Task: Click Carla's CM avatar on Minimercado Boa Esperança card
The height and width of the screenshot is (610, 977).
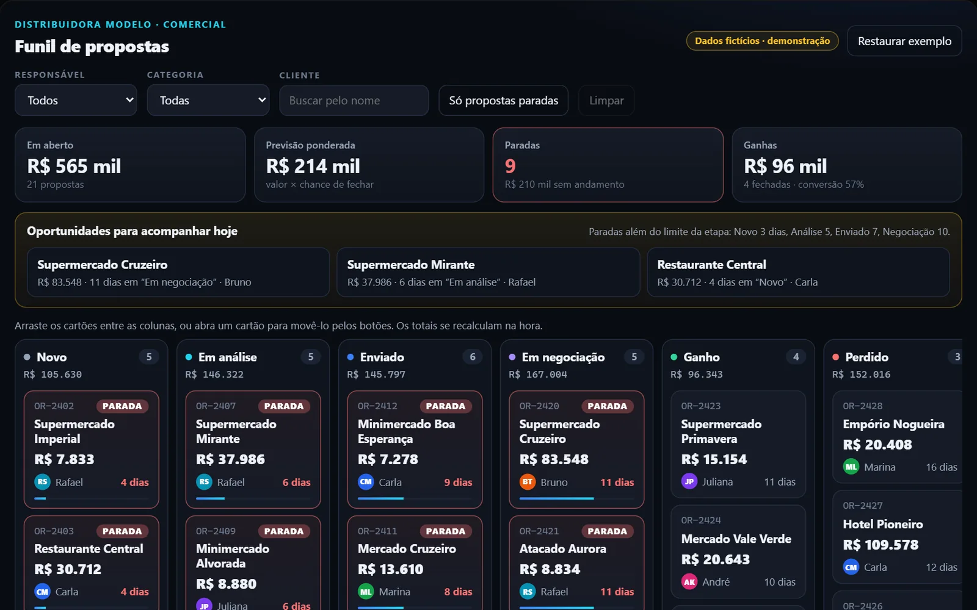Action: coord(366,482)
